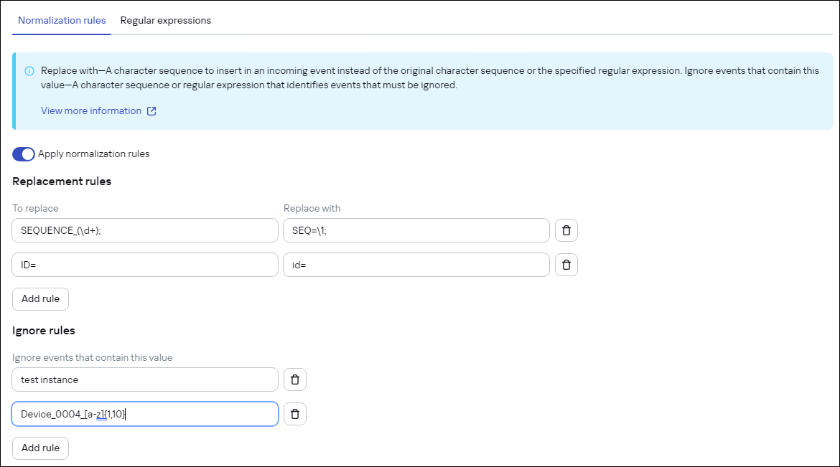The width and height of the screenshot is (840, 467).
Task: Switch to the Regular expressions tab
Action: (165, 20)
